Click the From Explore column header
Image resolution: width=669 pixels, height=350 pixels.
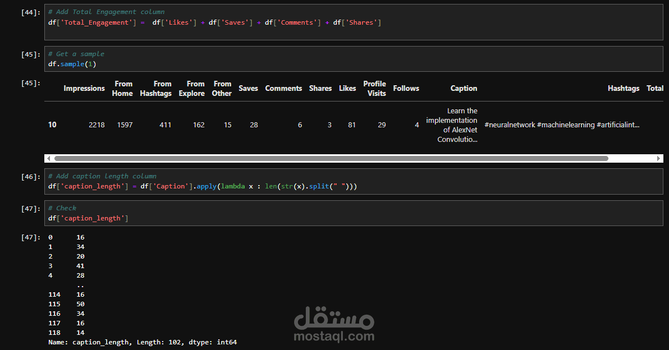[191, 89]
